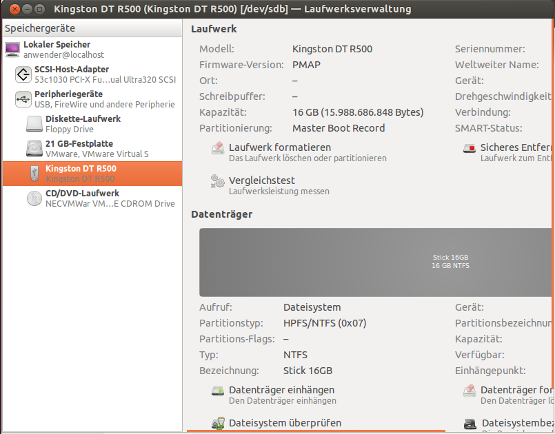This screenshot has height=434, width=555.
Task: Click the Datenträger formatieren eraser icon
Action: pyautogui.click(x=470, y=391)
